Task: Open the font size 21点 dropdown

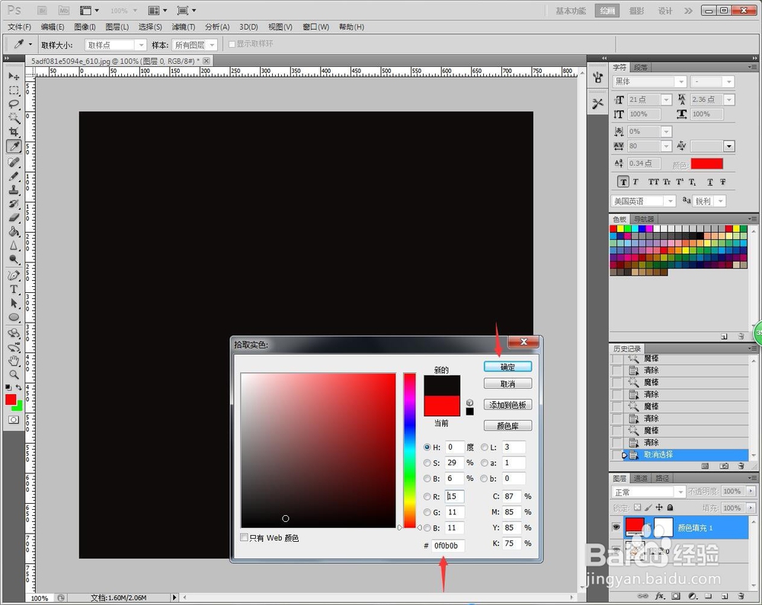Action: click(666, 100)
